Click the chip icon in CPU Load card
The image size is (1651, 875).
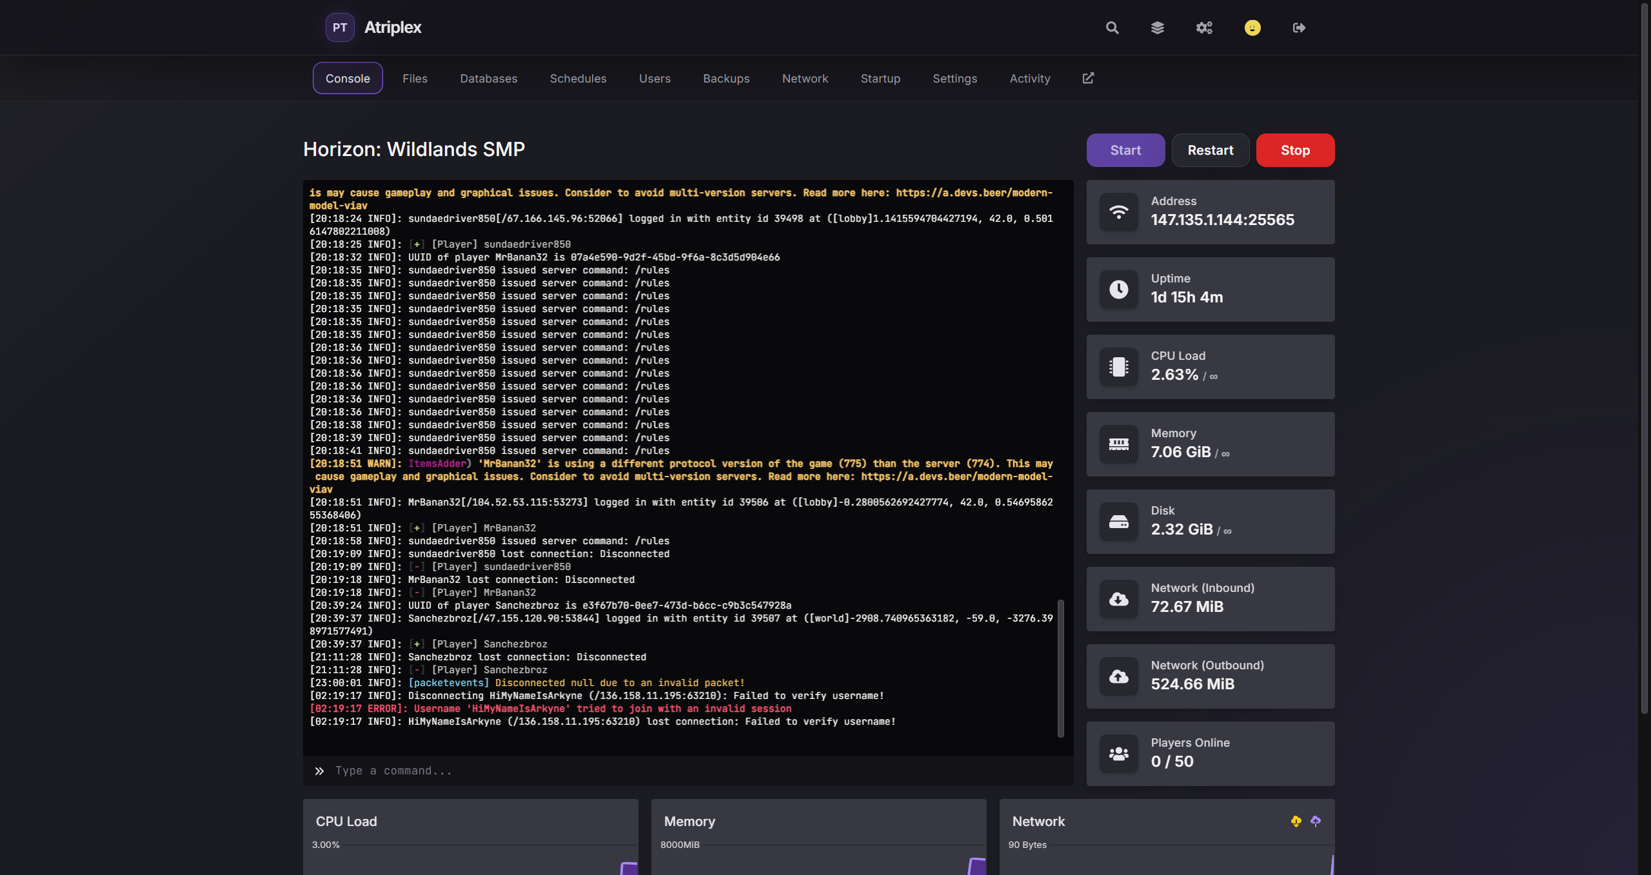click(x=1119, y=367)
